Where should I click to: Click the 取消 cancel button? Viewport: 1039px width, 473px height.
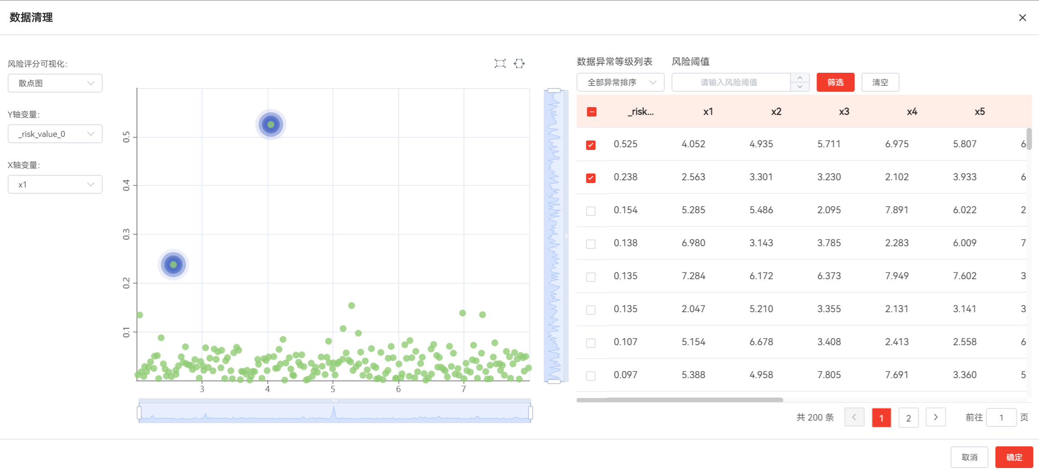pos(969,457)
